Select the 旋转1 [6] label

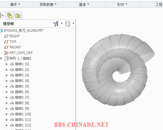22,92
